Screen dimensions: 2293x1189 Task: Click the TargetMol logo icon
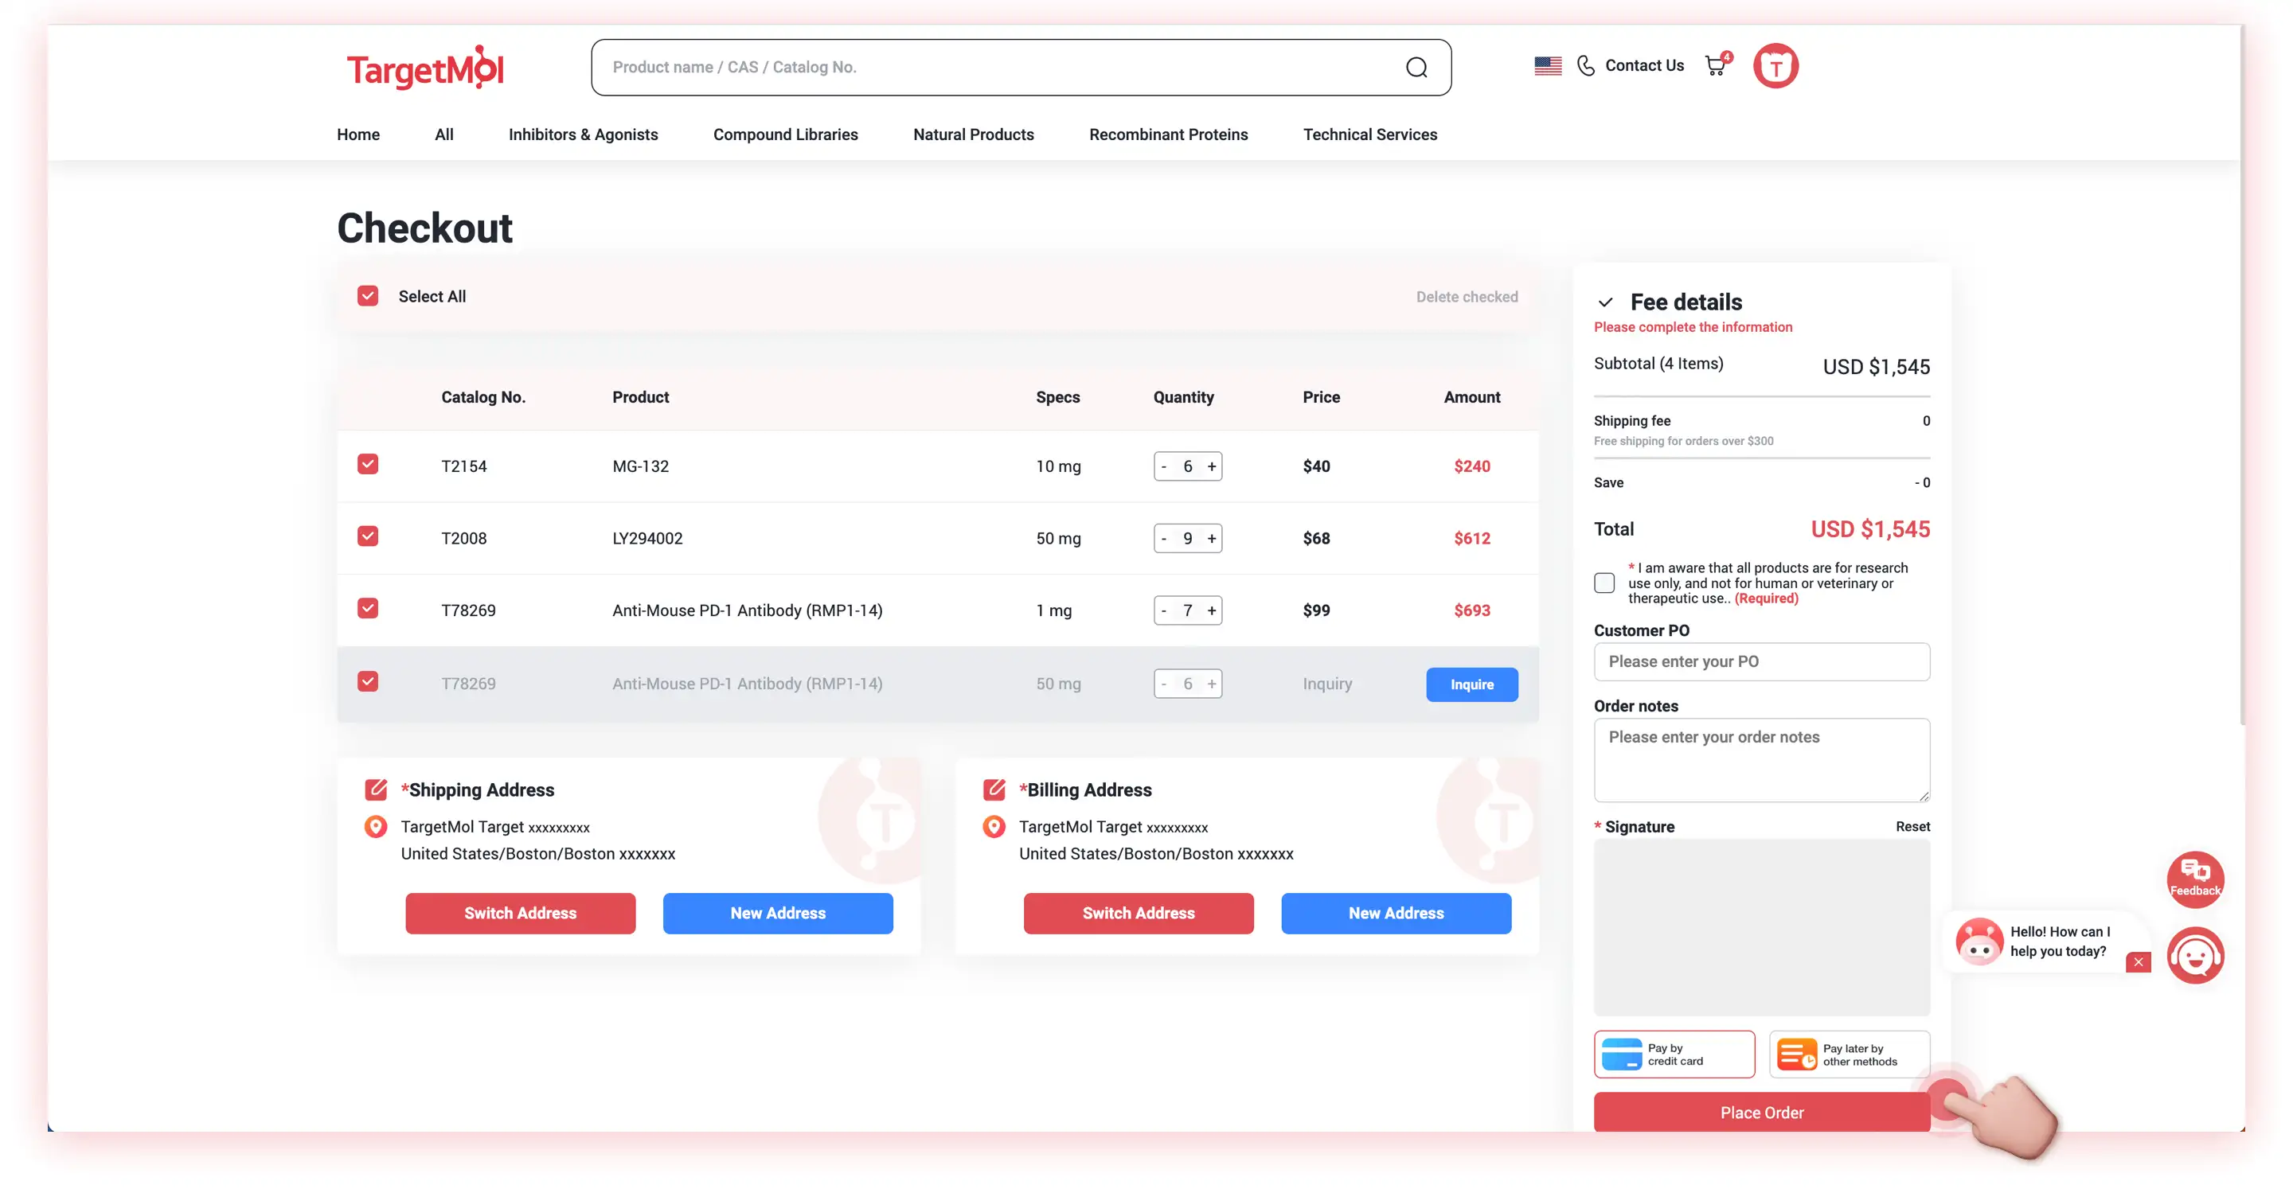click(x=424, y=65)
